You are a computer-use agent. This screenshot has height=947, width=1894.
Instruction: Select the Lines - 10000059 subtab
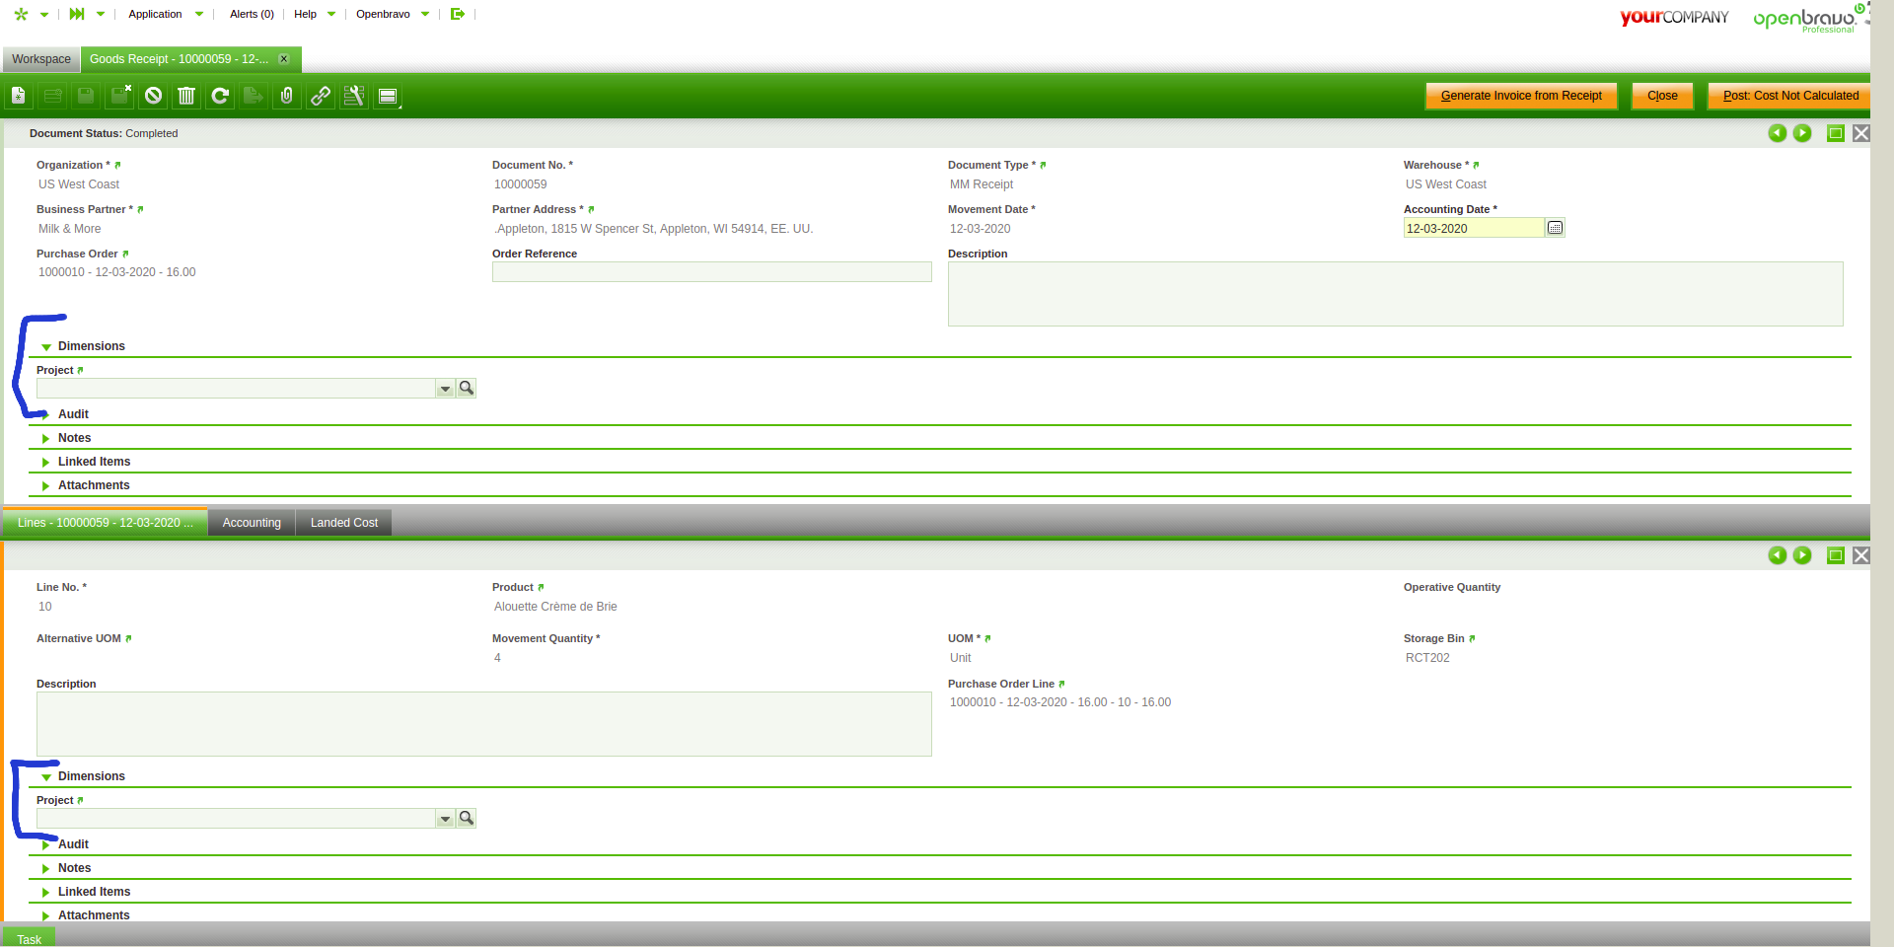(106, 523)
